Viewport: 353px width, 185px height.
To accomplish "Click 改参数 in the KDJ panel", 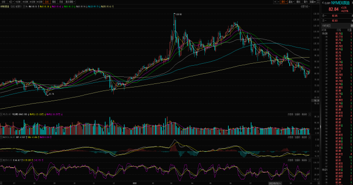I will [x=290, y=160].
